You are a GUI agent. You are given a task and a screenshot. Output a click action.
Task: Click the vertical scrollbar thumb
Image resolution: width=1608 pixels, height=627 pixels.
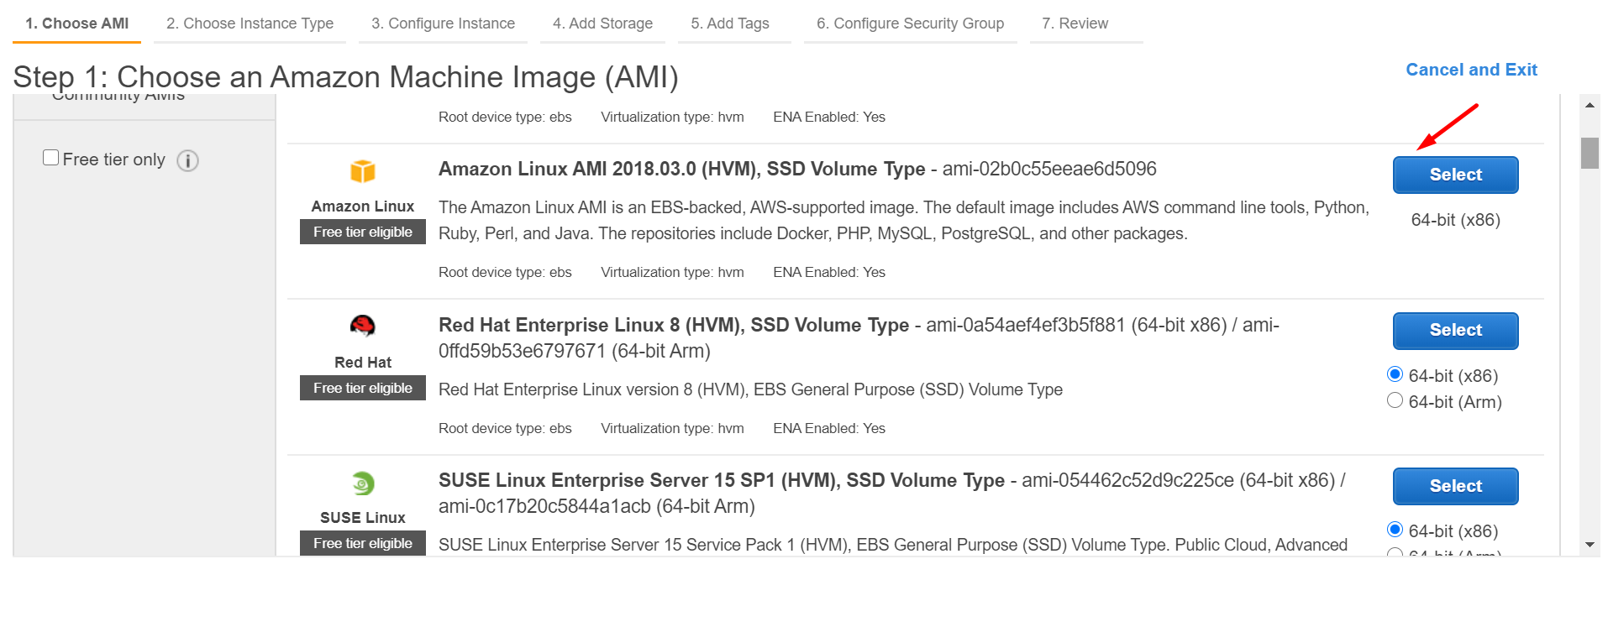pyautogui.click(x=1590, y=154)
